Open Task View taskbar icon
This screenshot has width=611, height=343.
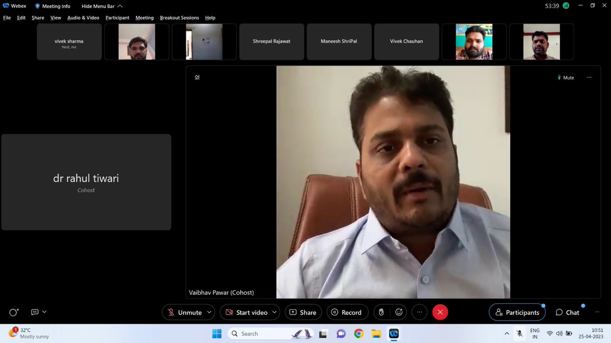tap(323, 334)
